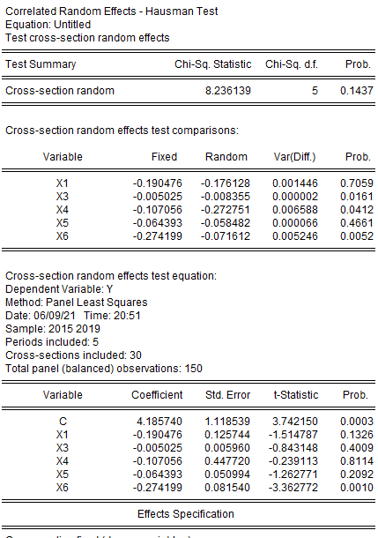Screen dimensions: 378x538
Task: Select the X4 random value -0.272751
Action: [226, 210]
